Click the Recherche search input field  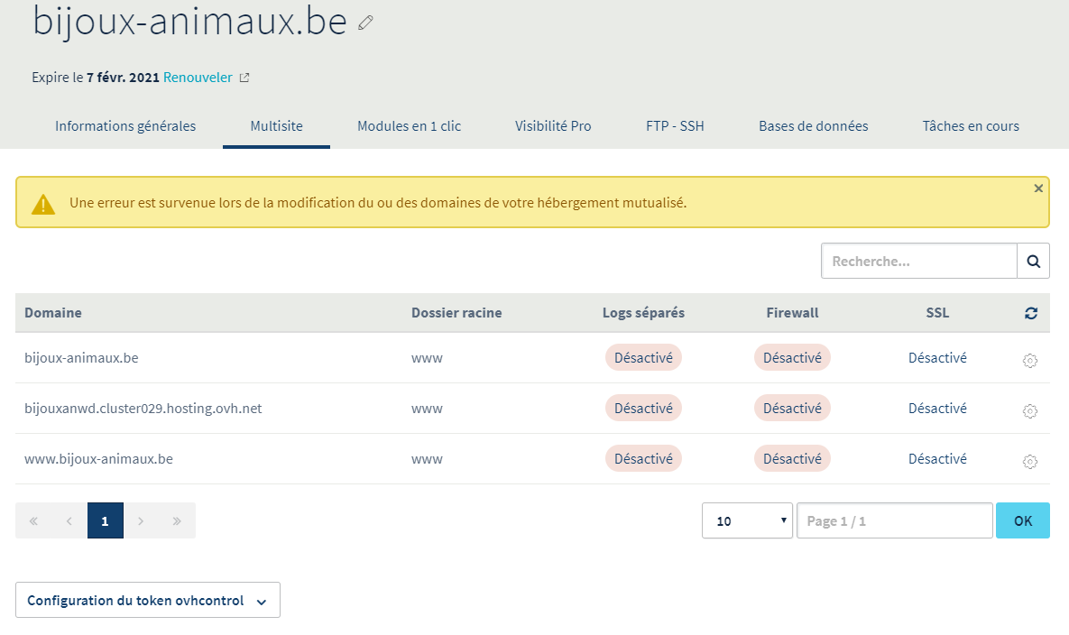tap(918, 262)
